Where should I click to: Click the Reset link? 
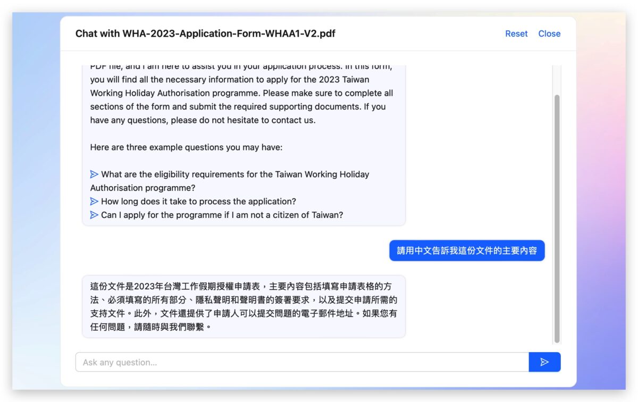516,33
